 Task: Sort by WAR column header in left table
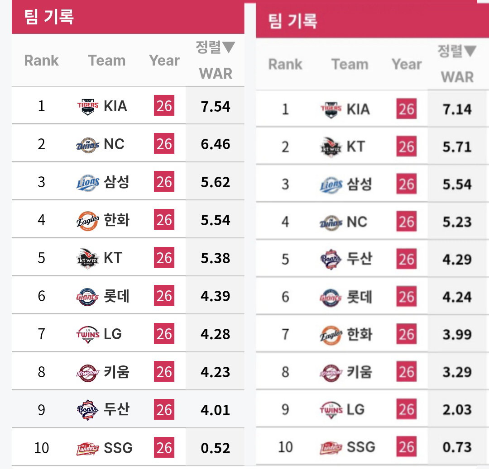[216, 74]
